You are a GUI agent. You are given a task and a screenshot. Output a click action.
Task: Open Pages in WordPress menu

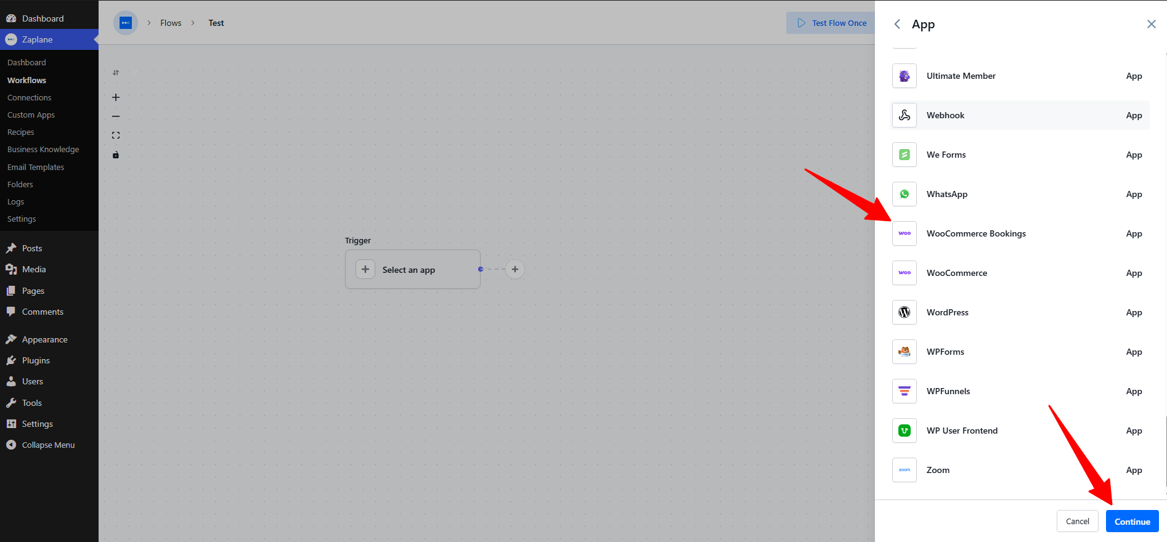click(x=49, y=291)
